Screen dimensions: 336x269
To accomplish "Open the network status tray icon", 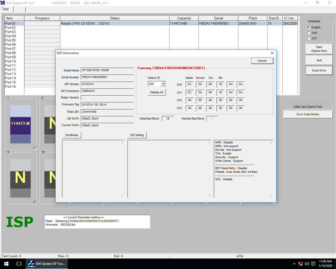I will tap(301, 264).
